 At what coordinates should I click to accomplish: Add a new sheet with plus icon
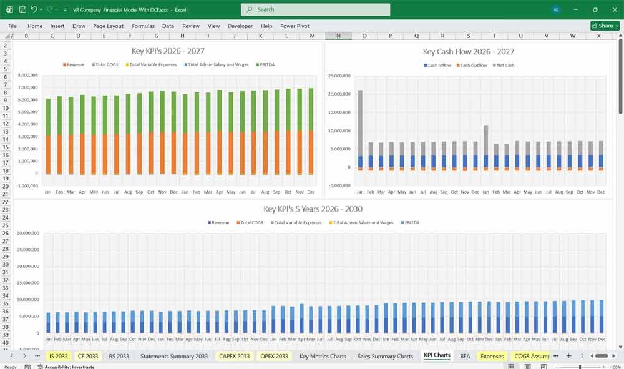click(568, 356)
